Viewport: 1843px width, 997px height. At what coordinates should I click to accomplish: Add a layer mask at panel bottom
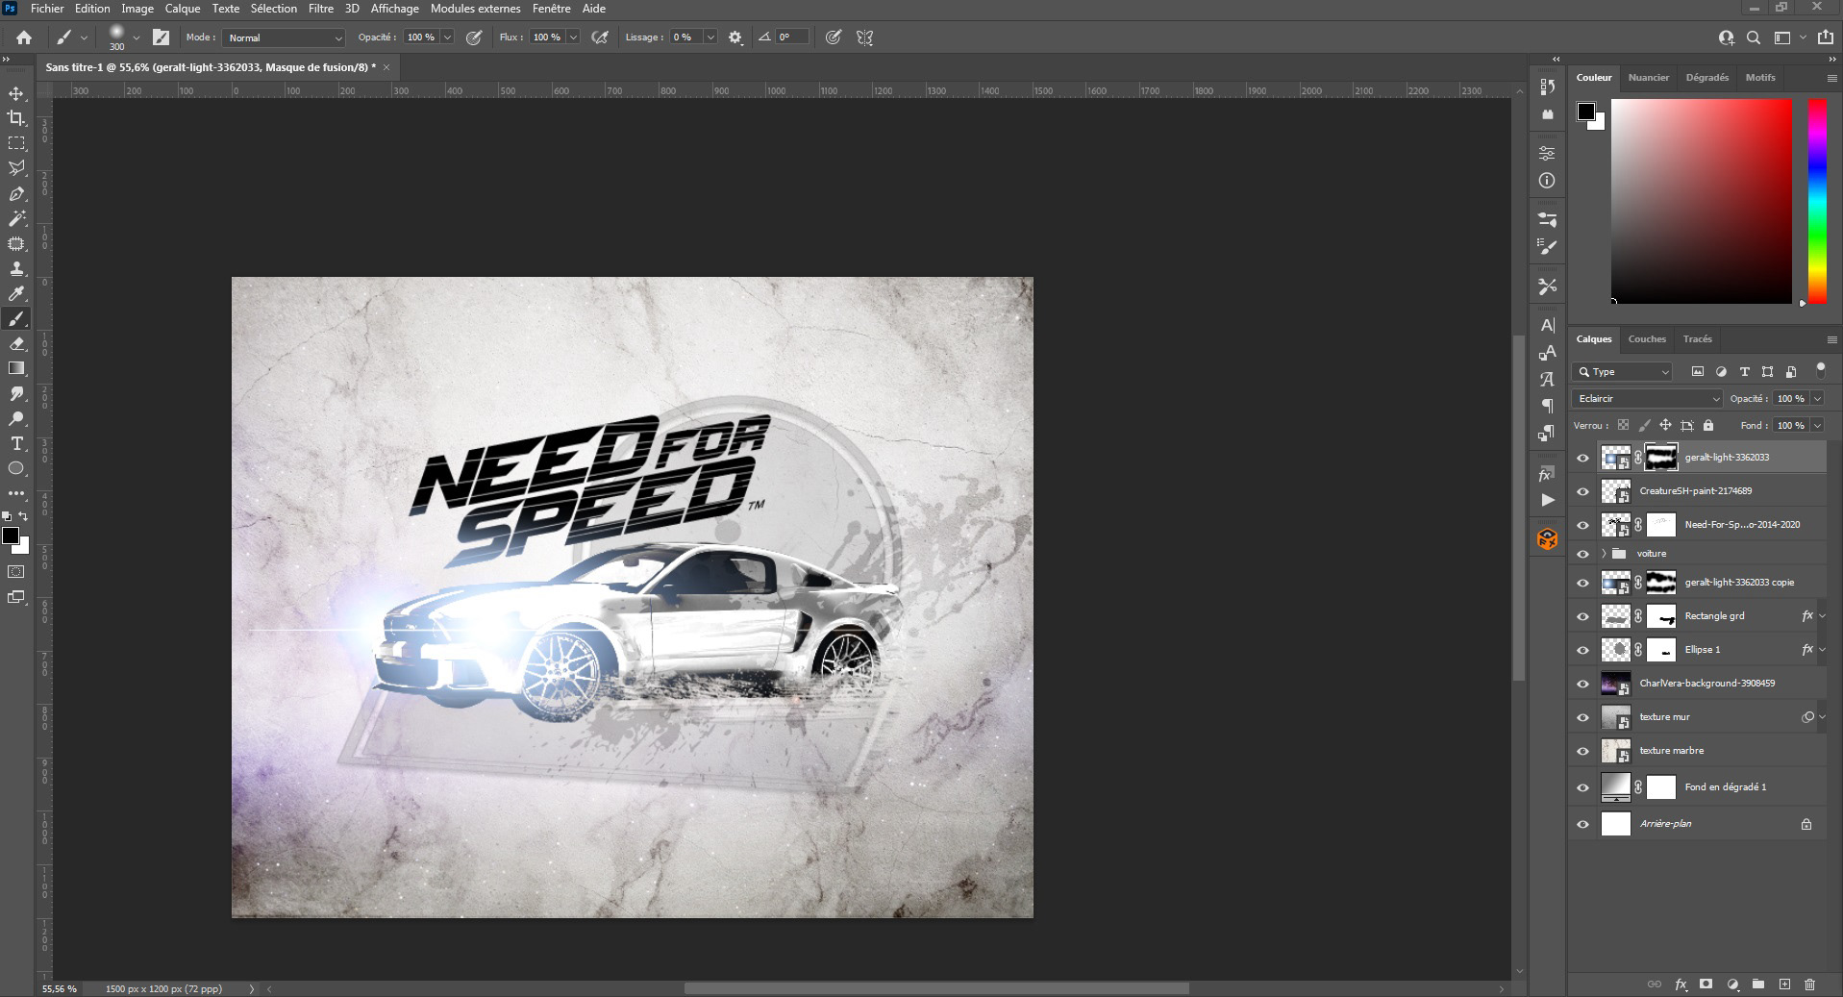click(1706, 985)
